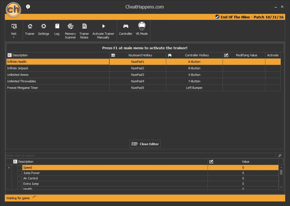Image resolution: width=290 pixels, height=206 pixels.
Task: Launch the Memory Scanner tool
Action: pyautogui.click(x=70, y=27)
